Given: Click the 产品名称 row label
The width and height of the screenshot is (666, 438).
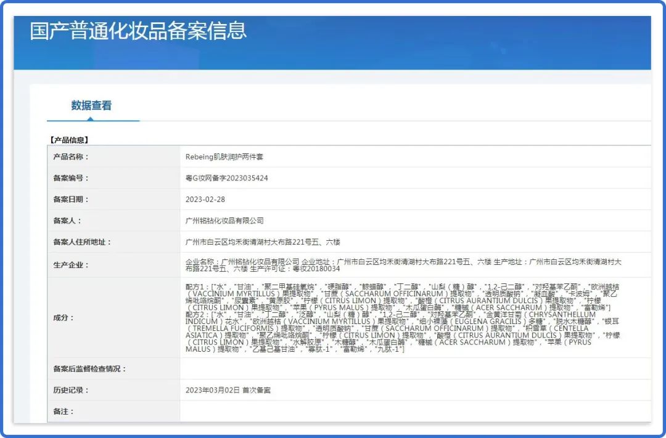Looking at the screenshot, I should [x=71, y=157].
